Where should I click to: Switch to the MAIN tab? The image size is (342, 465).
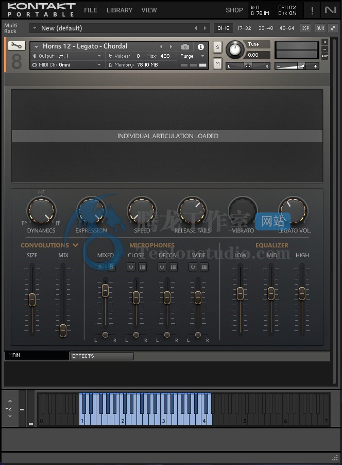coord(37,355)
